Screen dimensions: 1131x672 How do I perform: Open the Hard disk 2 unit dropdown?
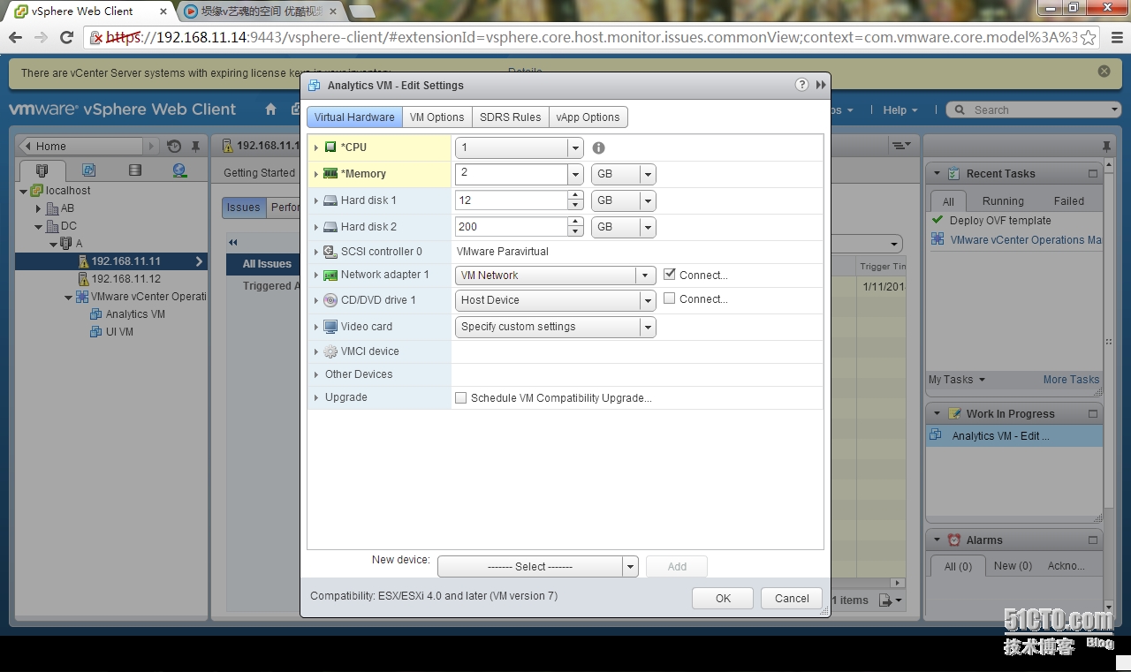(x=648, y=227)
